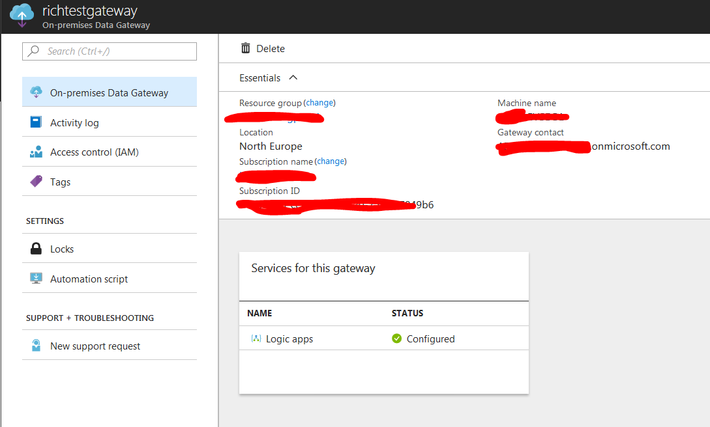This screenshot has width=710, height=427.
Task: Click the Gateway contact label
Action: [531, 132]
